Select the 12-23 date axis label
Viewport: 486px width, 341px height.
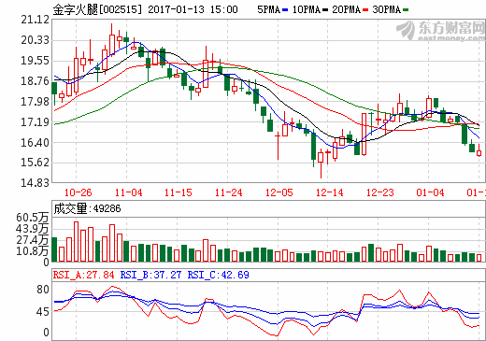(380, 192)
